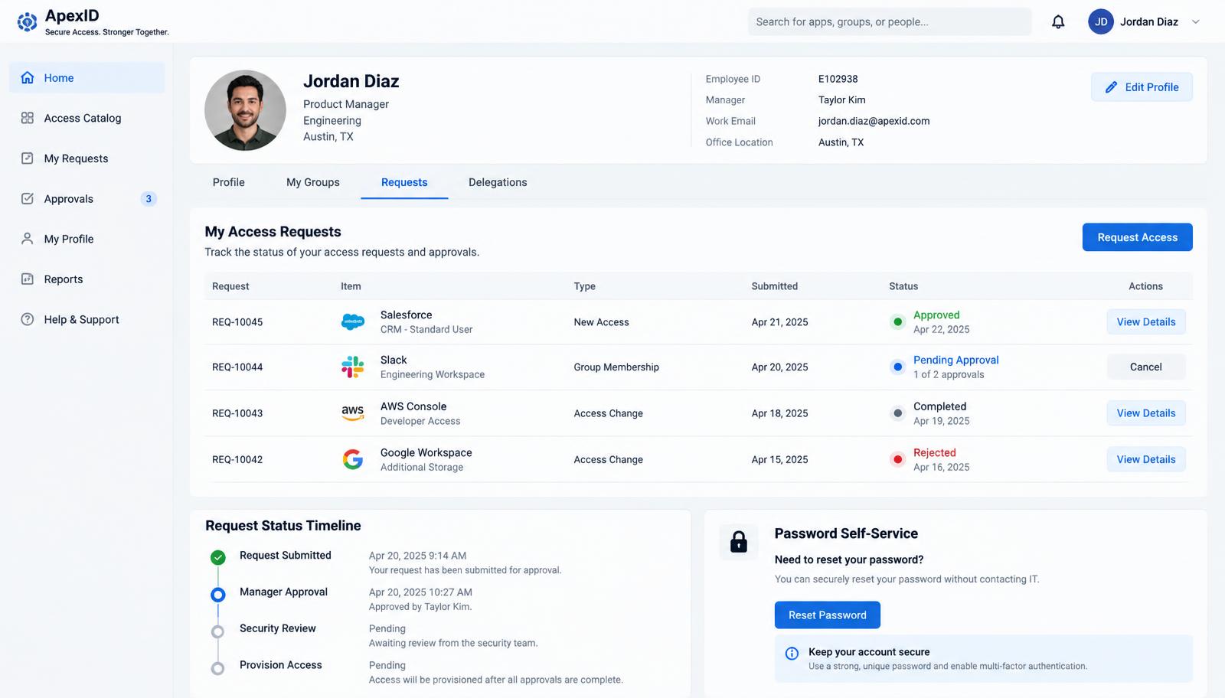
Task: Click the padlock icon in Password Self-Service
Action: pyautogui.click(x=739, y=542)
